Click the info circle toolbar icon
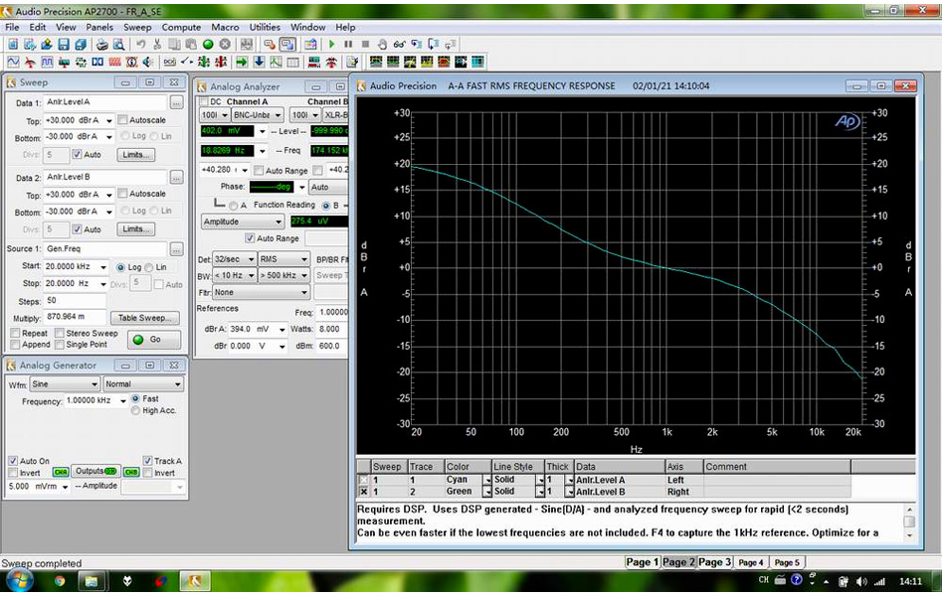Screen dimensions: 942x596 tap(131, 62)
